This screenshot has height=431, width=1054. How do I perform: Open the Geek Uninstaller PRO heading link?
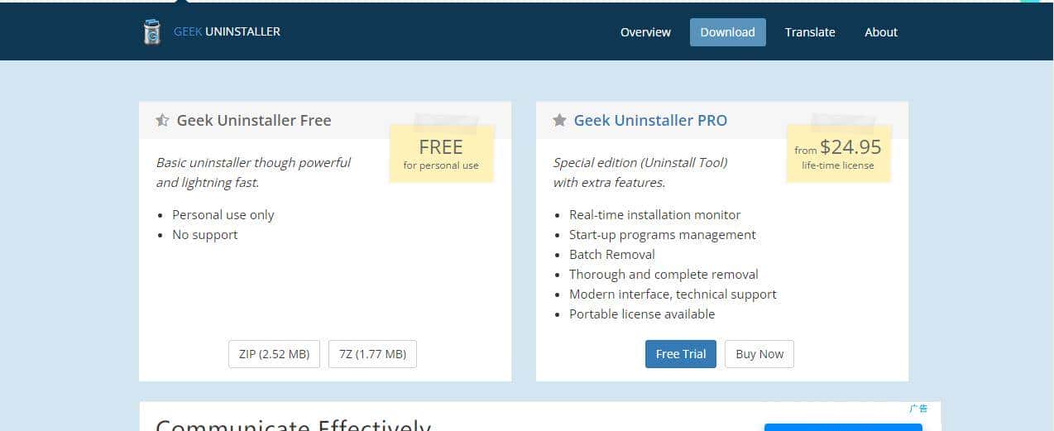[650, 121]
